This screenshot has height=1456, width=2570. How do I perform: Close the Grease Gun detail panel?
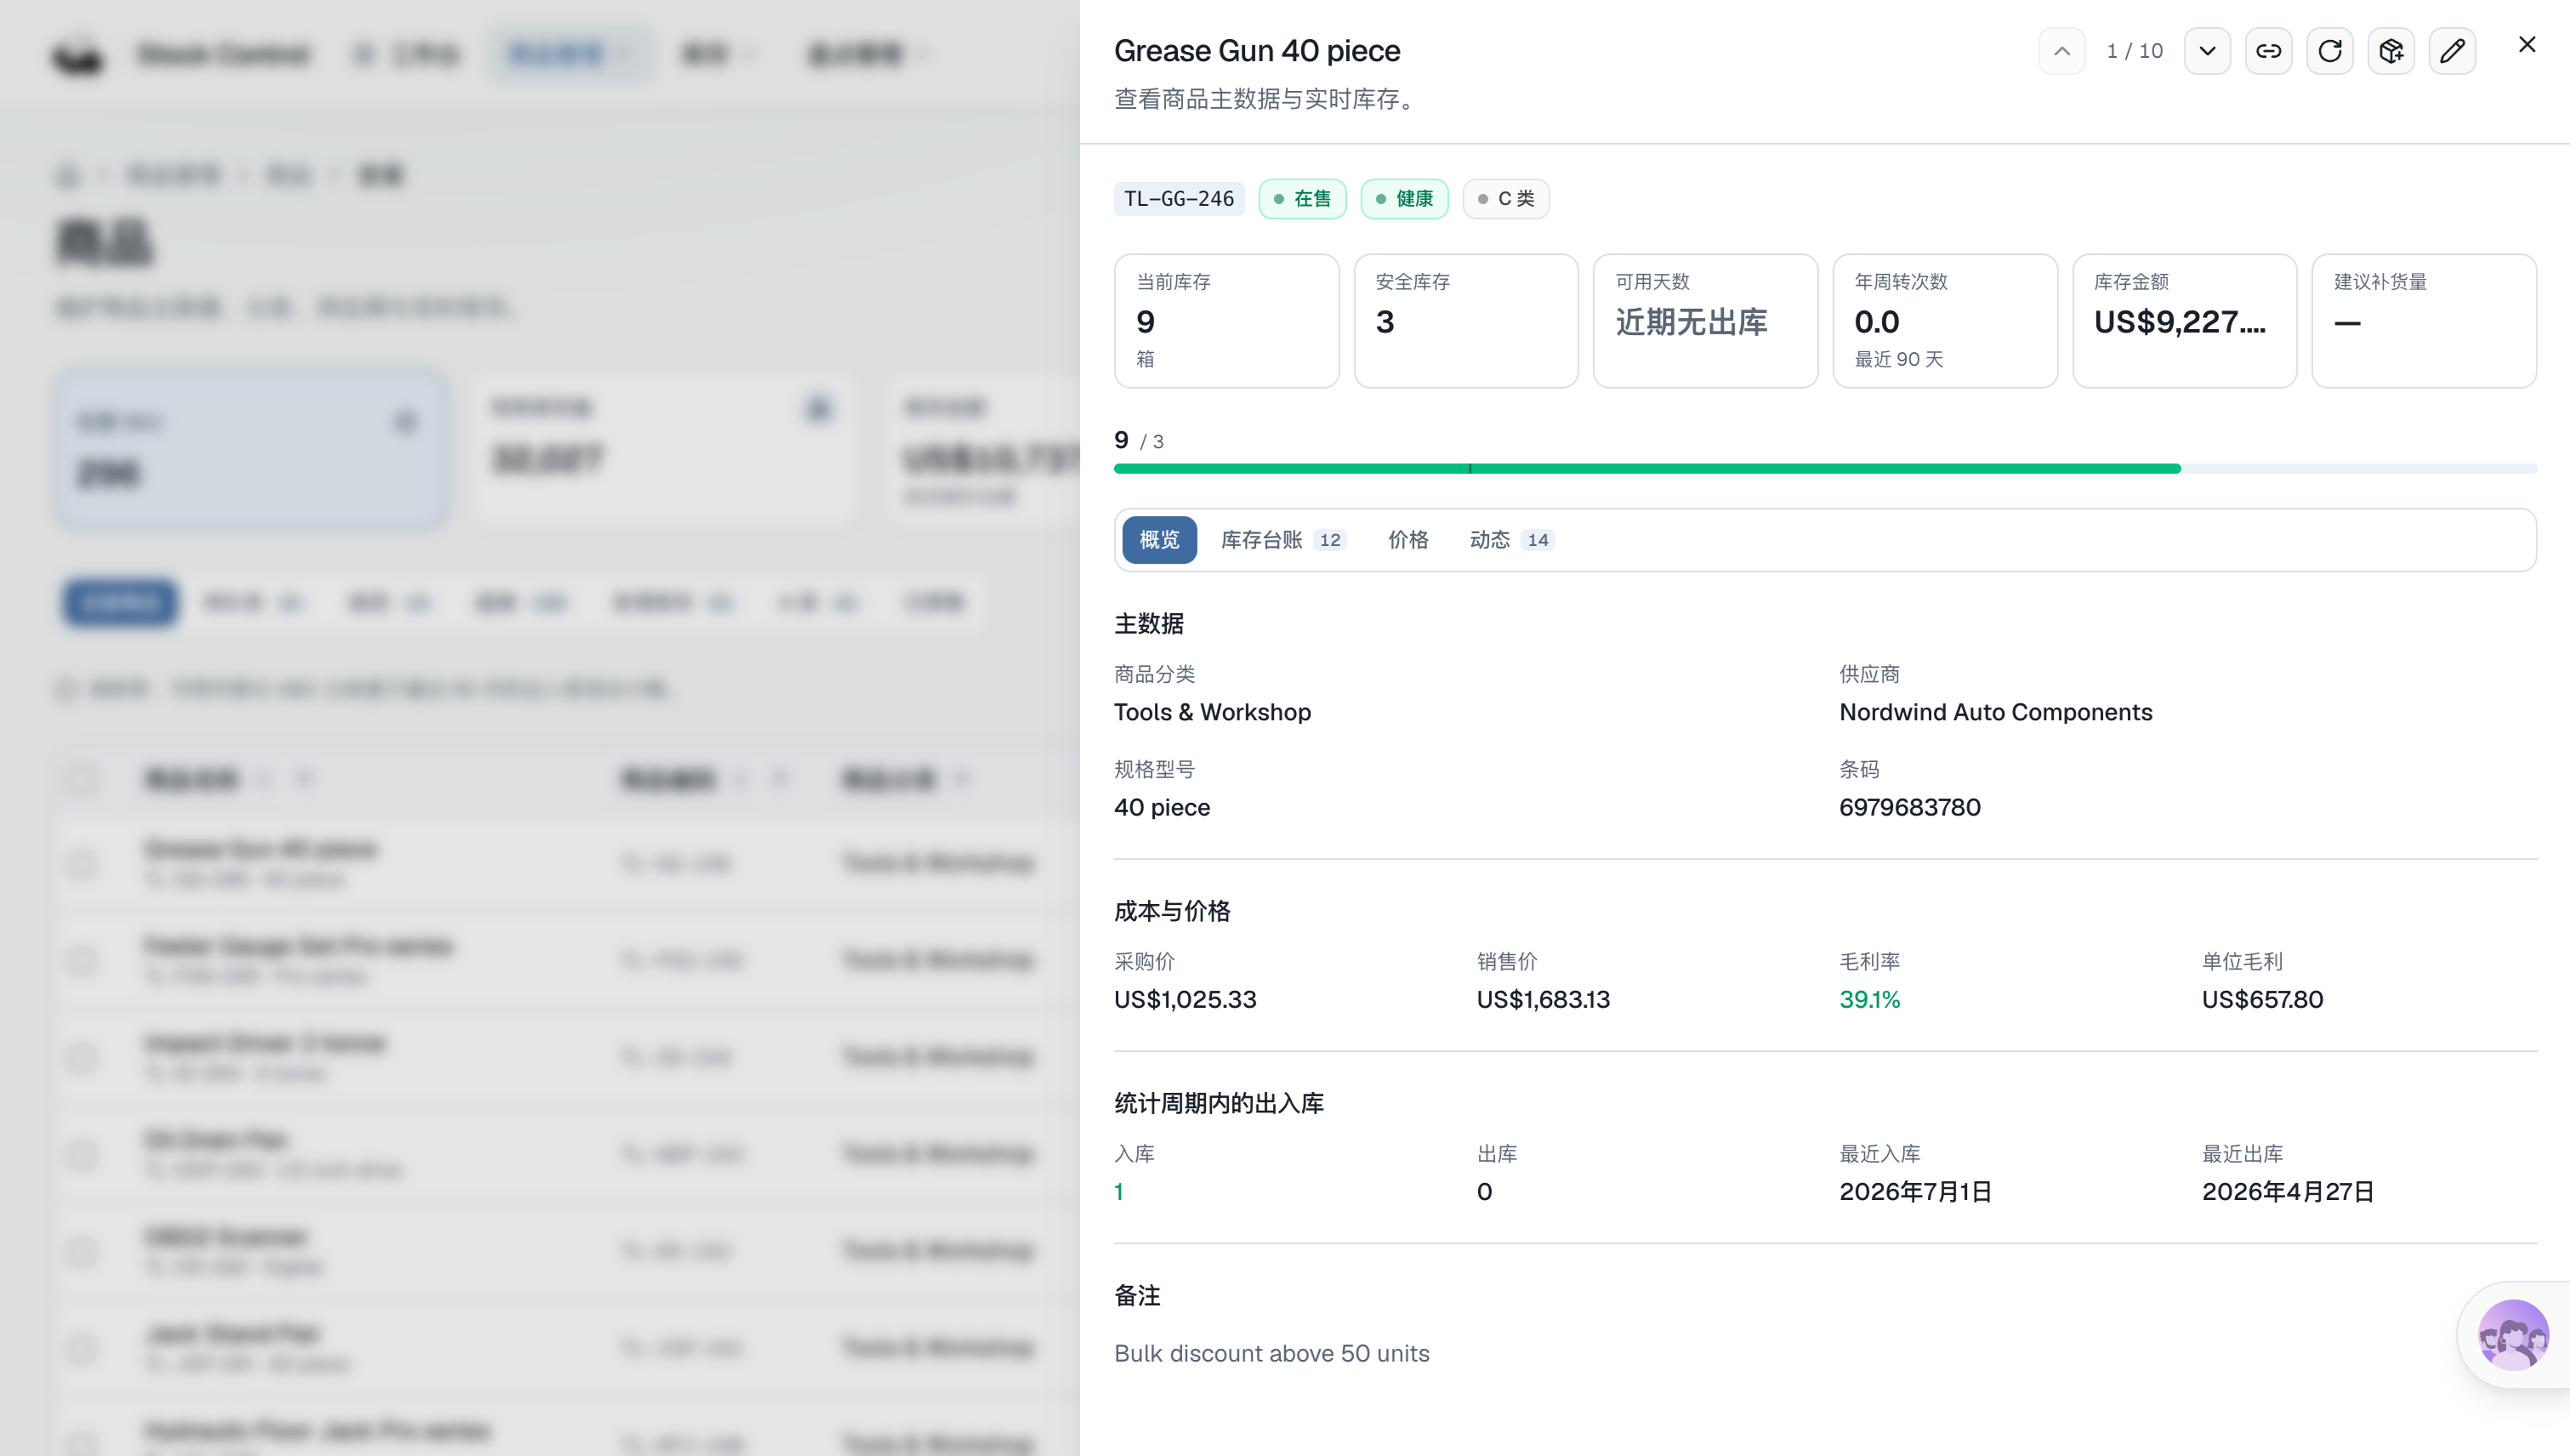[2526, 45]
